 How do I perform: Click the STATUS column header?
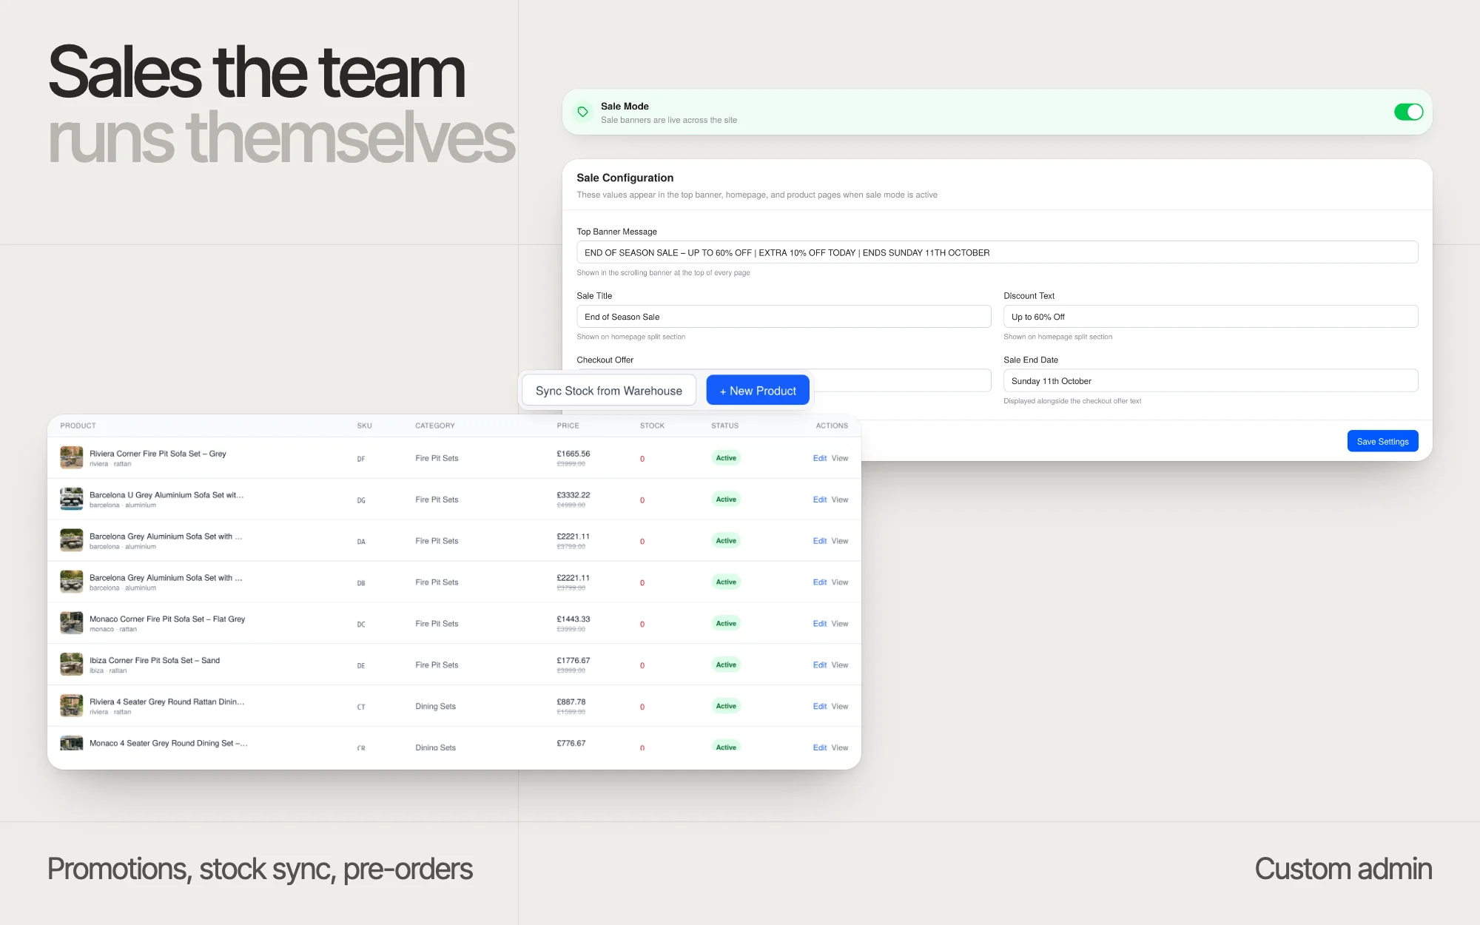(724, 425)
